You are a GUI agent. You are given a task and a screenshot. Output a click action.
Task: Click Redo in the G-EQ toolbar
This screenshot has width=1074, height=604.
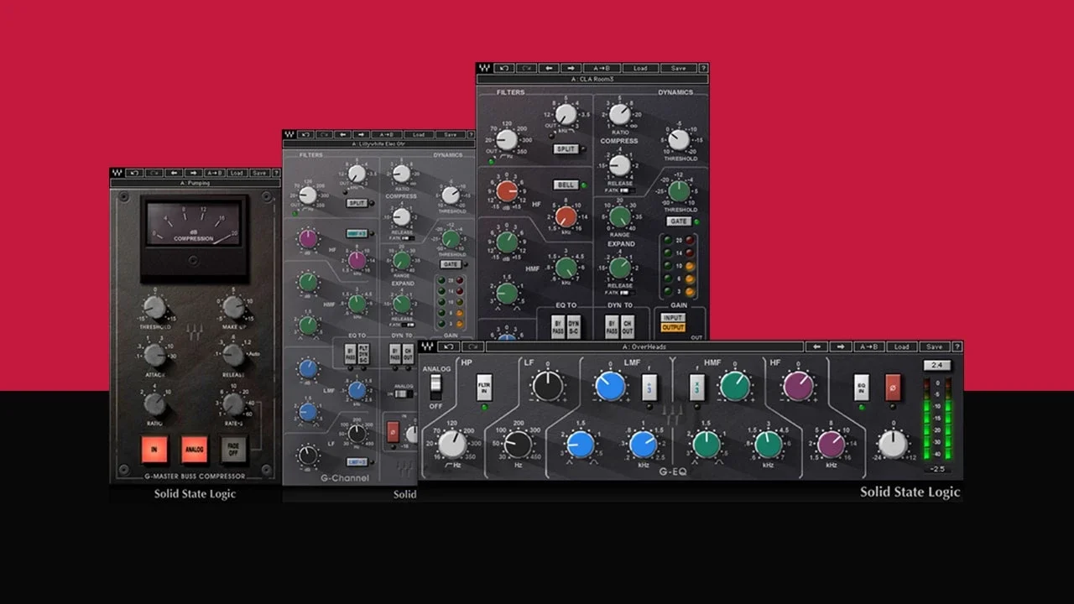473,346
